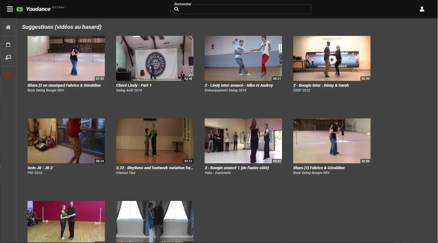
Task: Click the Yaka - Zuydcoote video thumbnail
Action: tap(243, 141)
